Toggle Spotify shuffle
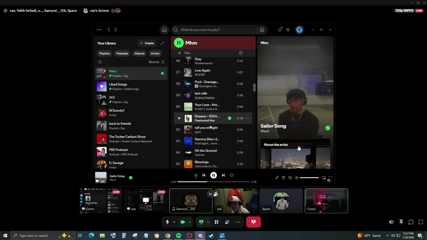 coord(195,175)
